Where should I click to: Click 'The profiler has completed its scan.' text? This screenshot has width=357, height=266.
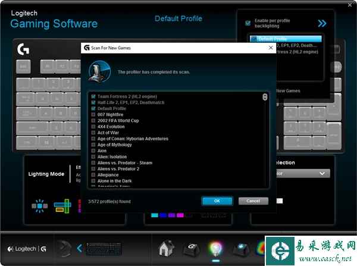click(x=154, y=72)
